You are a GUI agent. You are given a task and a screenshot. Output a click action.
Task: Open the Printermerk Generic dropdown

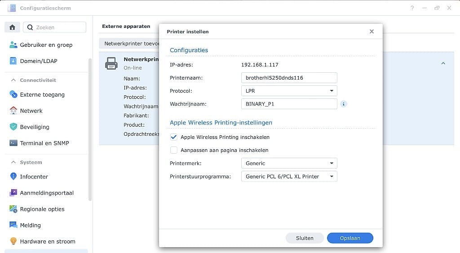pos(289,163)
